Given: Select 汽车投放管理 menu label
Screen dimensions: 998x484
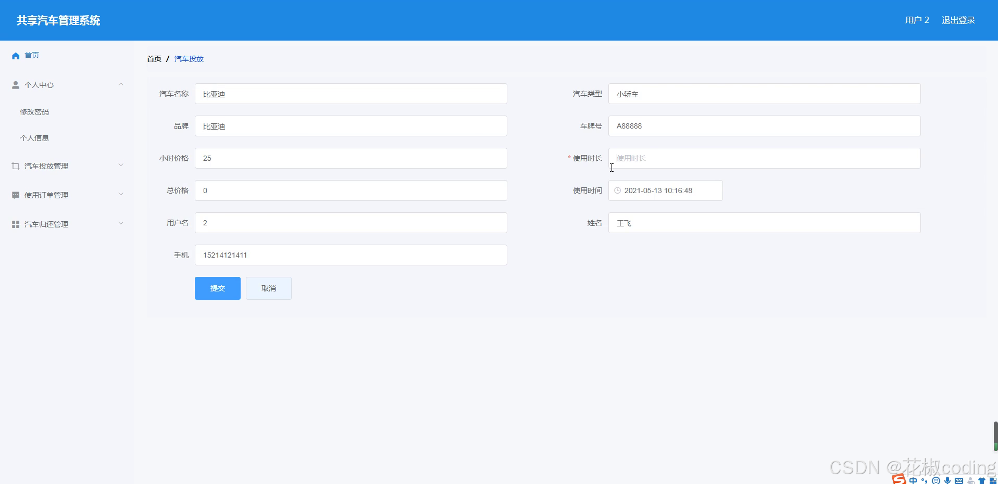Looking at the screenshot, I should tap(46, 166).
